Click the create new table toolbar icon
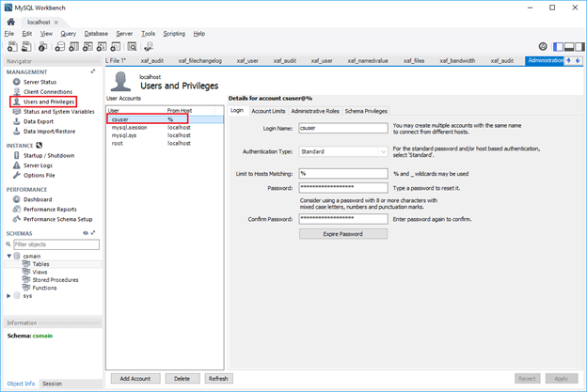Image resolution: width=587 pixels, height=392 pixels. point(73,47)
